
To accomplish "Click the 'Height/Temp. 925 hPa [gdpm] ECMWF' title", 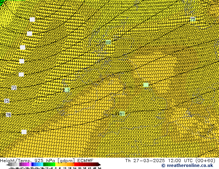I will click(x=47, y=160).
